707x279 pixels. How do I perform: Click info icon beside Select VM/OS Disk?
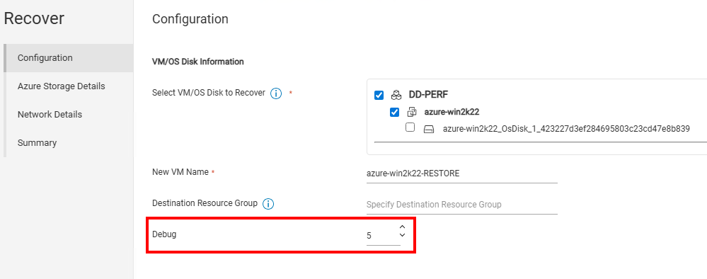click(x=276, y=93)
